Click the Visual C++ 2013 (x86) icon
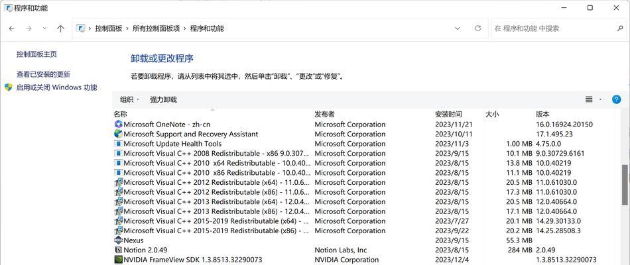 click(x=118, y=211)
